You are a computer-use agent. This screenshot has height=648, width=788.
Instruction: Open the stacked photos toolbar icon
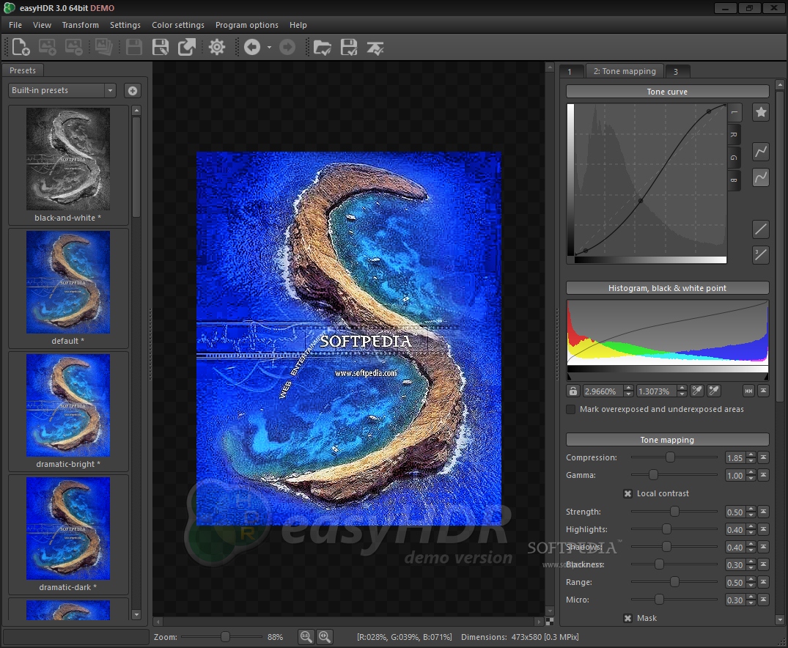(104, 47)
